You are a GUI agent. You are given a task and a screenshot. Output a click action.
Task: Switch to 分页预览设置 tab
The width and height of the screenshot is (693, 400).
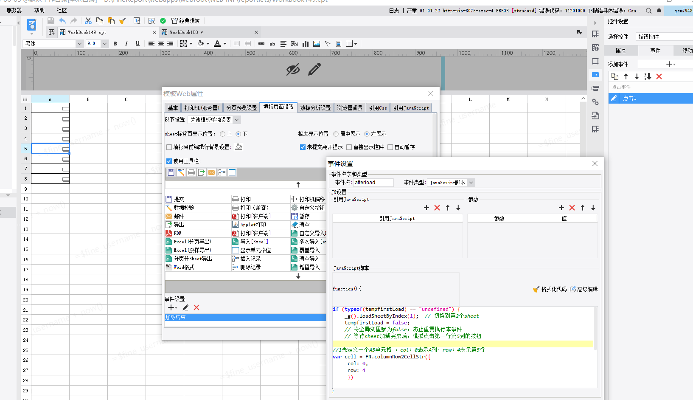point(241,108)
